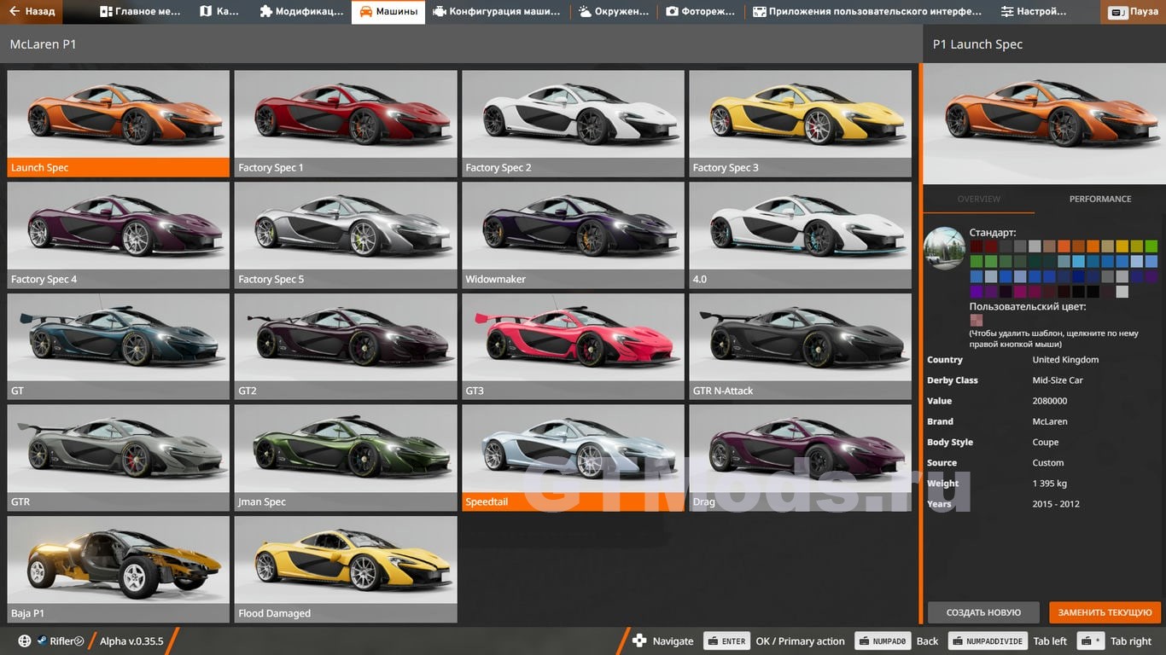Click the 2080000 value field
This screenshot has width=1166, height=655.
pyautogui.click(x=1050, y=401)
